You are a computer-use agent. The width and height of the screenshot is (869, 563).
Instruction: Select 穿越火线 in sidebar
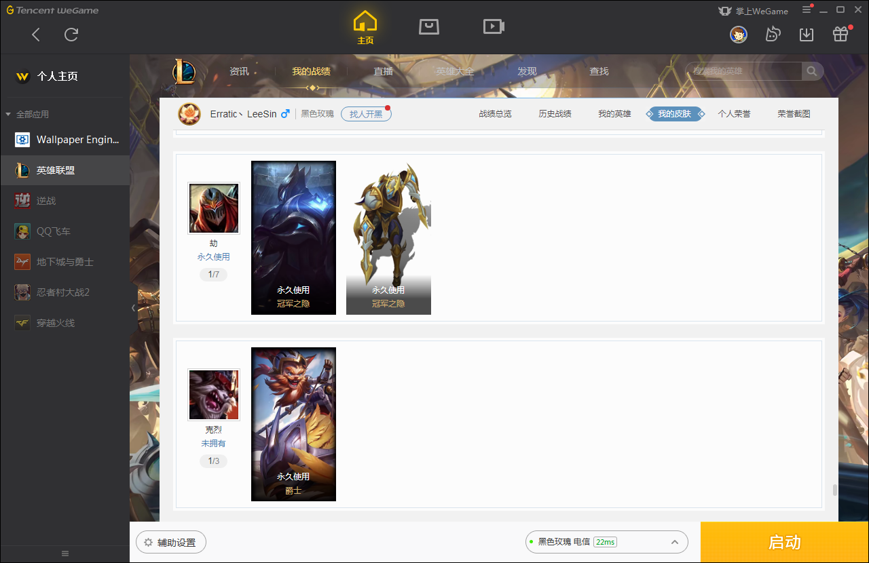click(x=64, y=323)
